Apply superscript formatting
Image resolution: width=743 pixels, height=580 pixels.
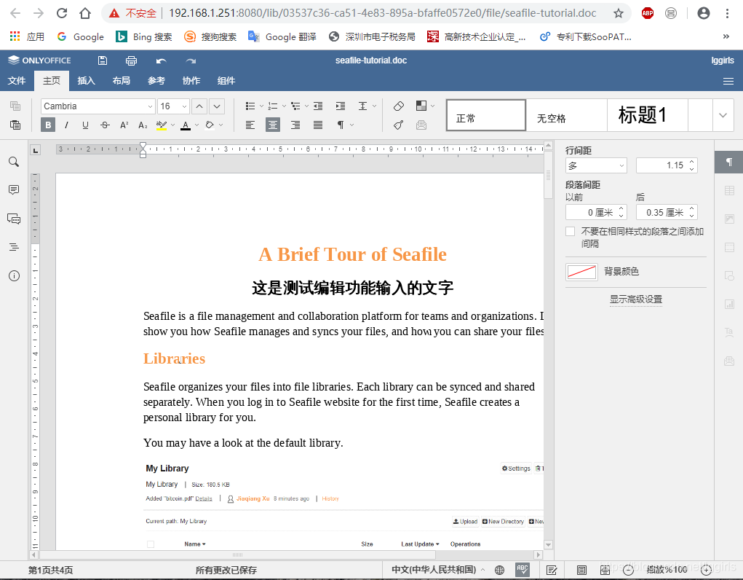(x=124, y=125)
